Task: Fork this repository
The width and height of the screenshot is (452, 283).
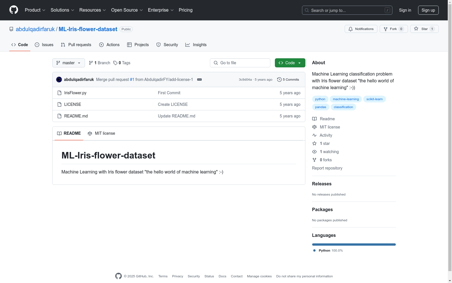Action: coord(394,29)
